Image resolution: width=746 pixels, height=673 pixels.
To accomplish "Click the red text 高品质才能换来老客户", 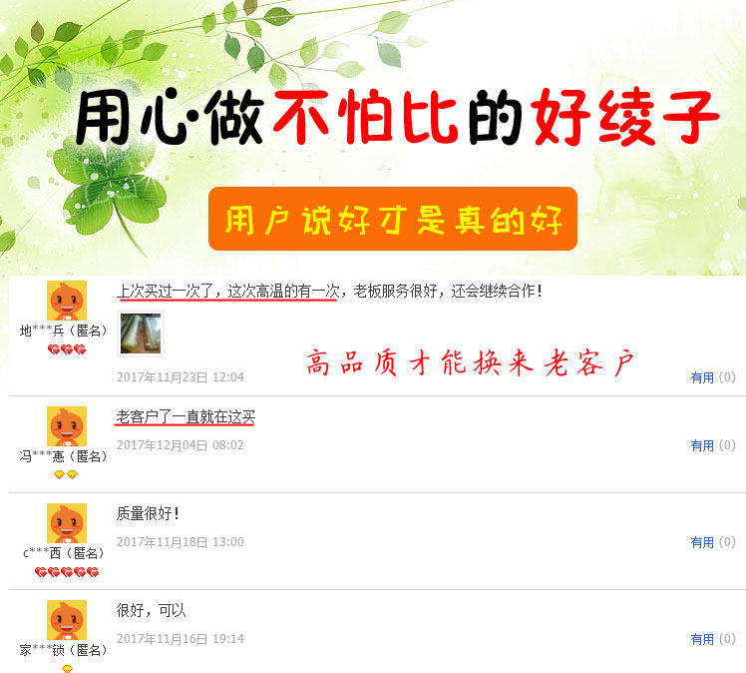I will pos(470,362).
